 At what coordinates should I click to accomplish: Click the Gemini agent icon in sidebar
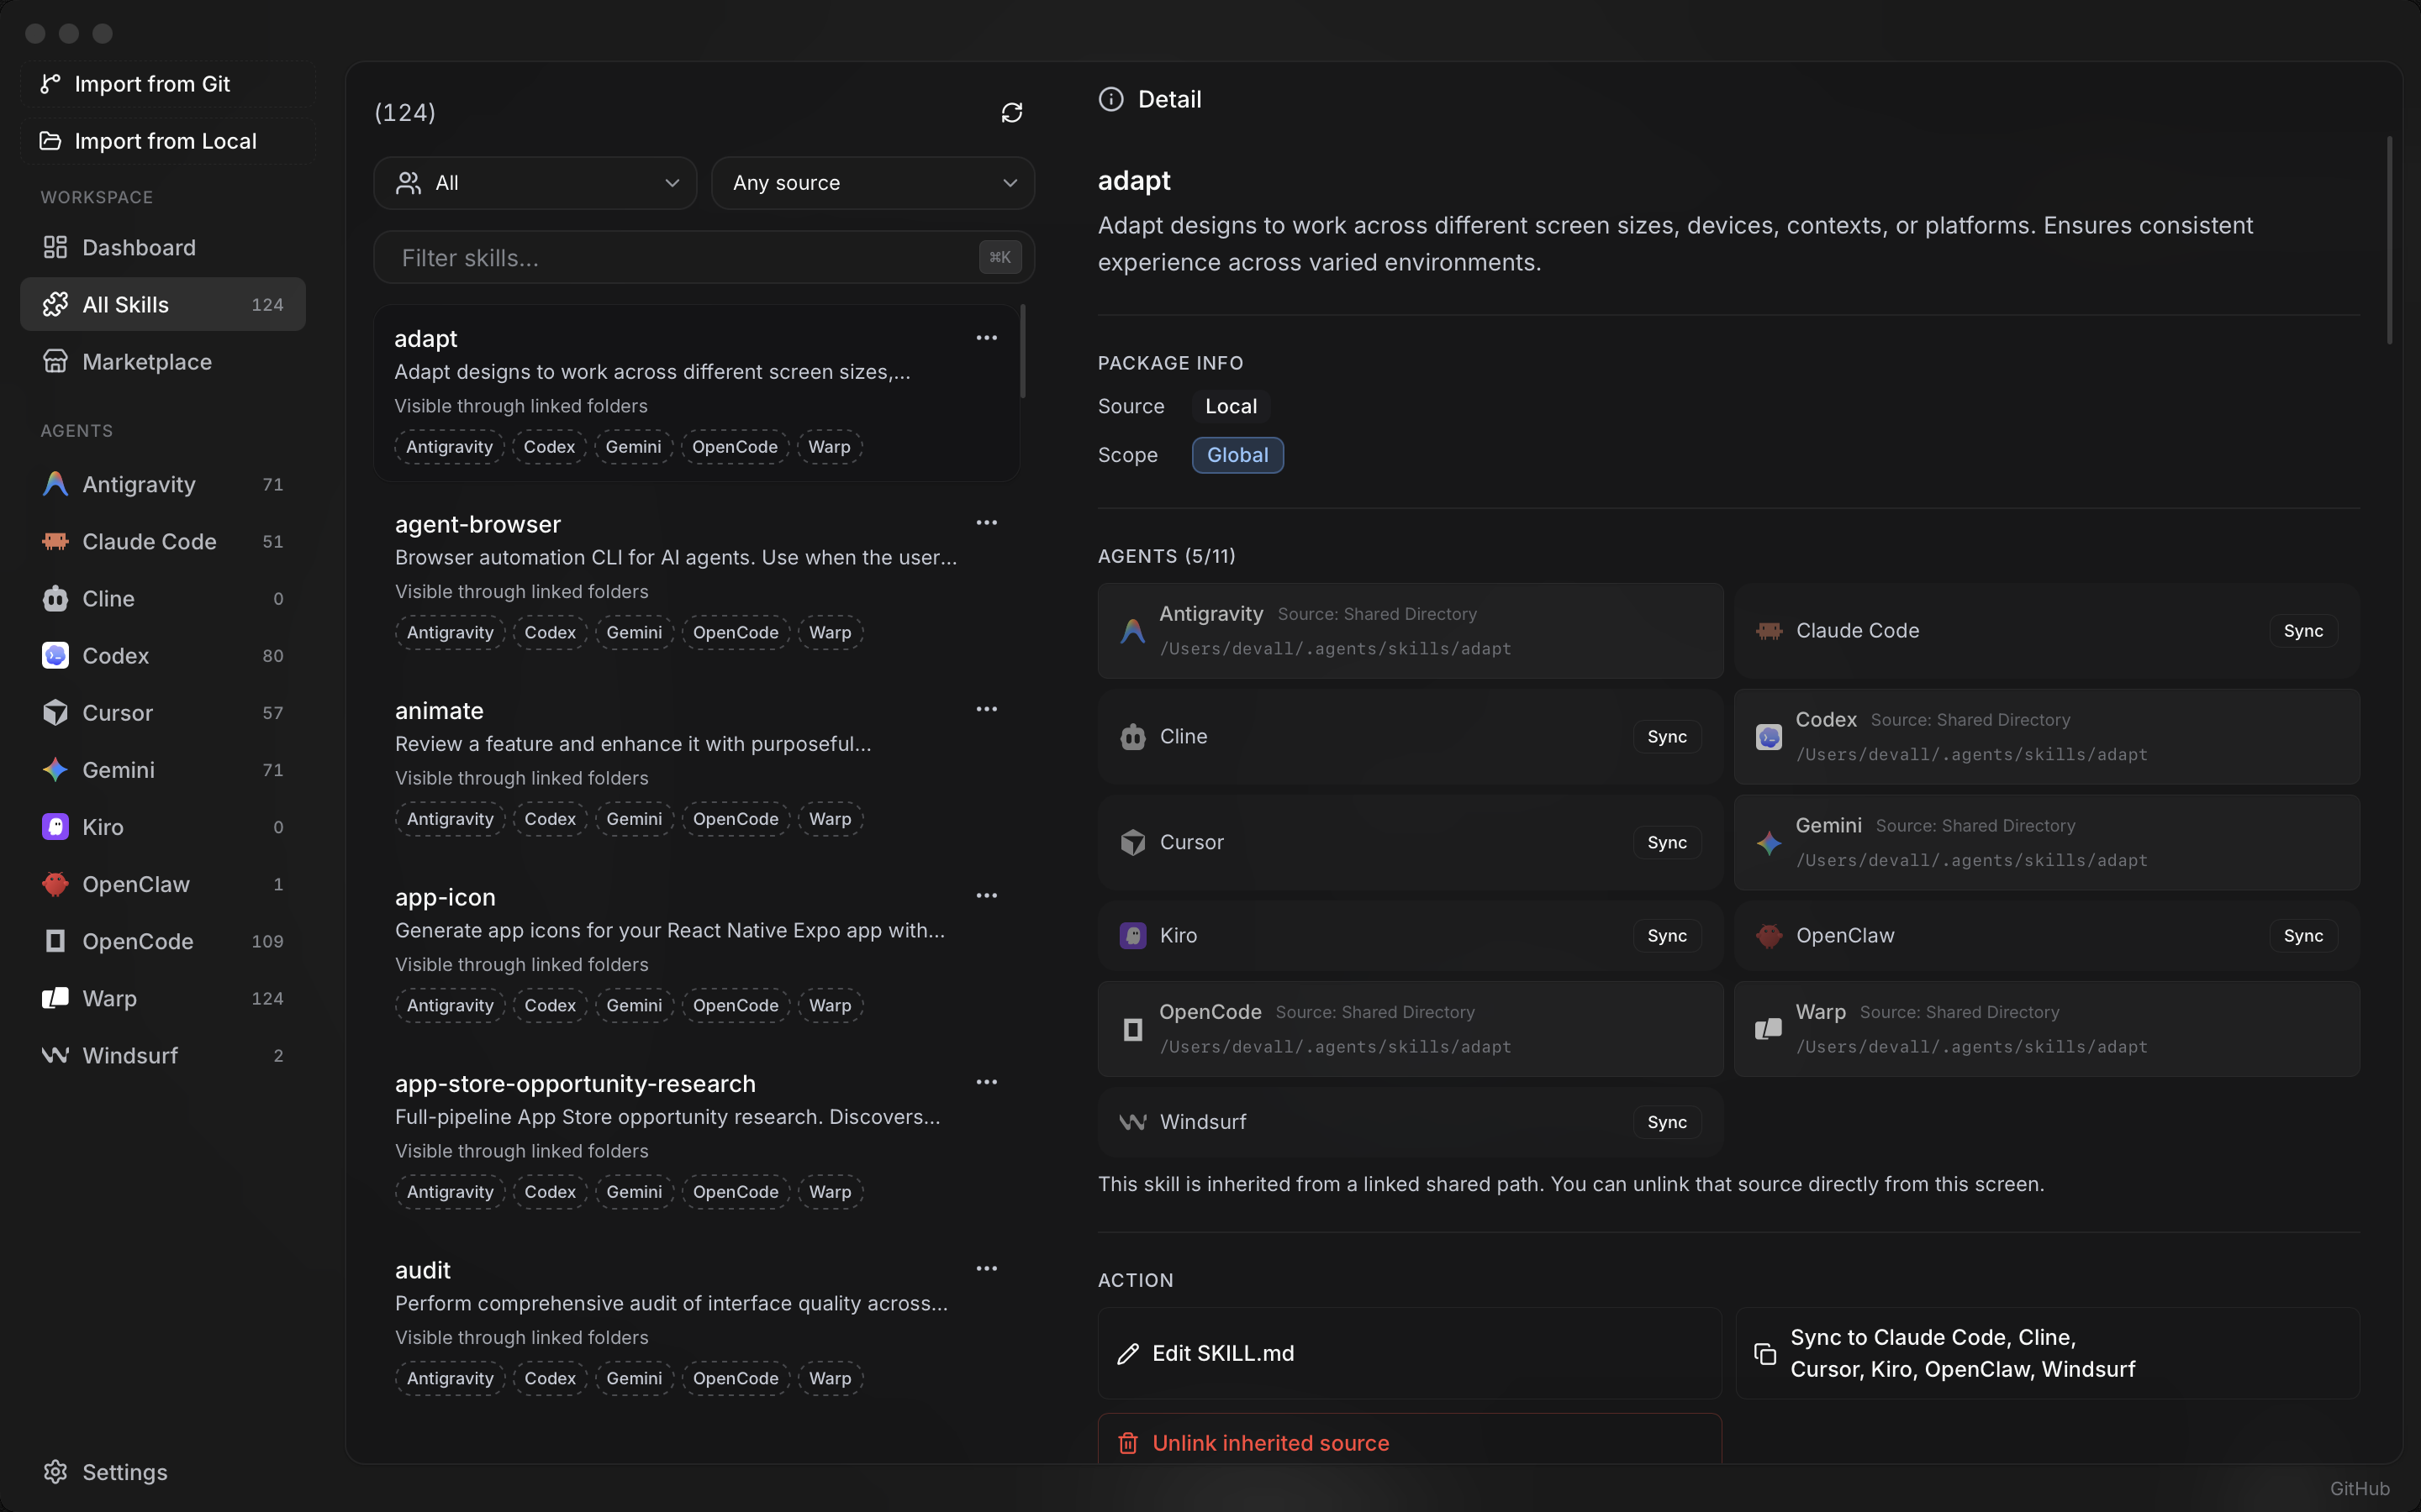(x=55, y=769)
